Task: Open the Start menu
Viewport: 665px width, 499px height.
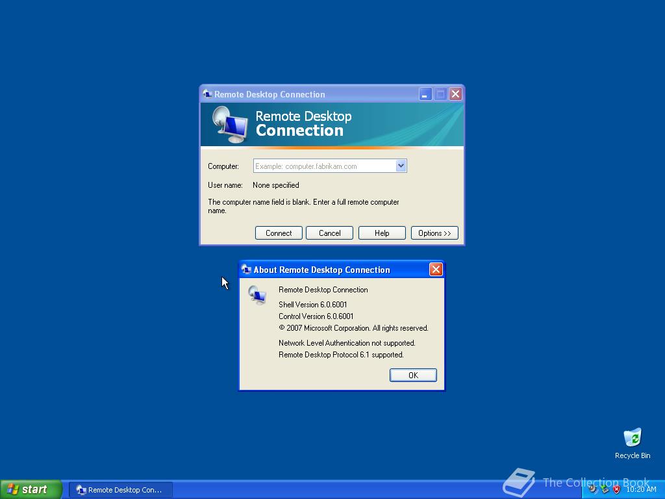Action: 31,489
